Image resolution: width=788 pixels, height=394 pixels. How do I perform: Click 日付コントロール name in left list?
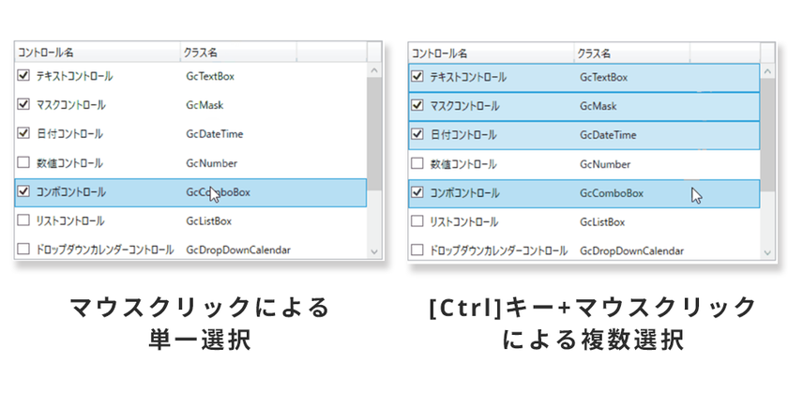click(x=69, y=134)
